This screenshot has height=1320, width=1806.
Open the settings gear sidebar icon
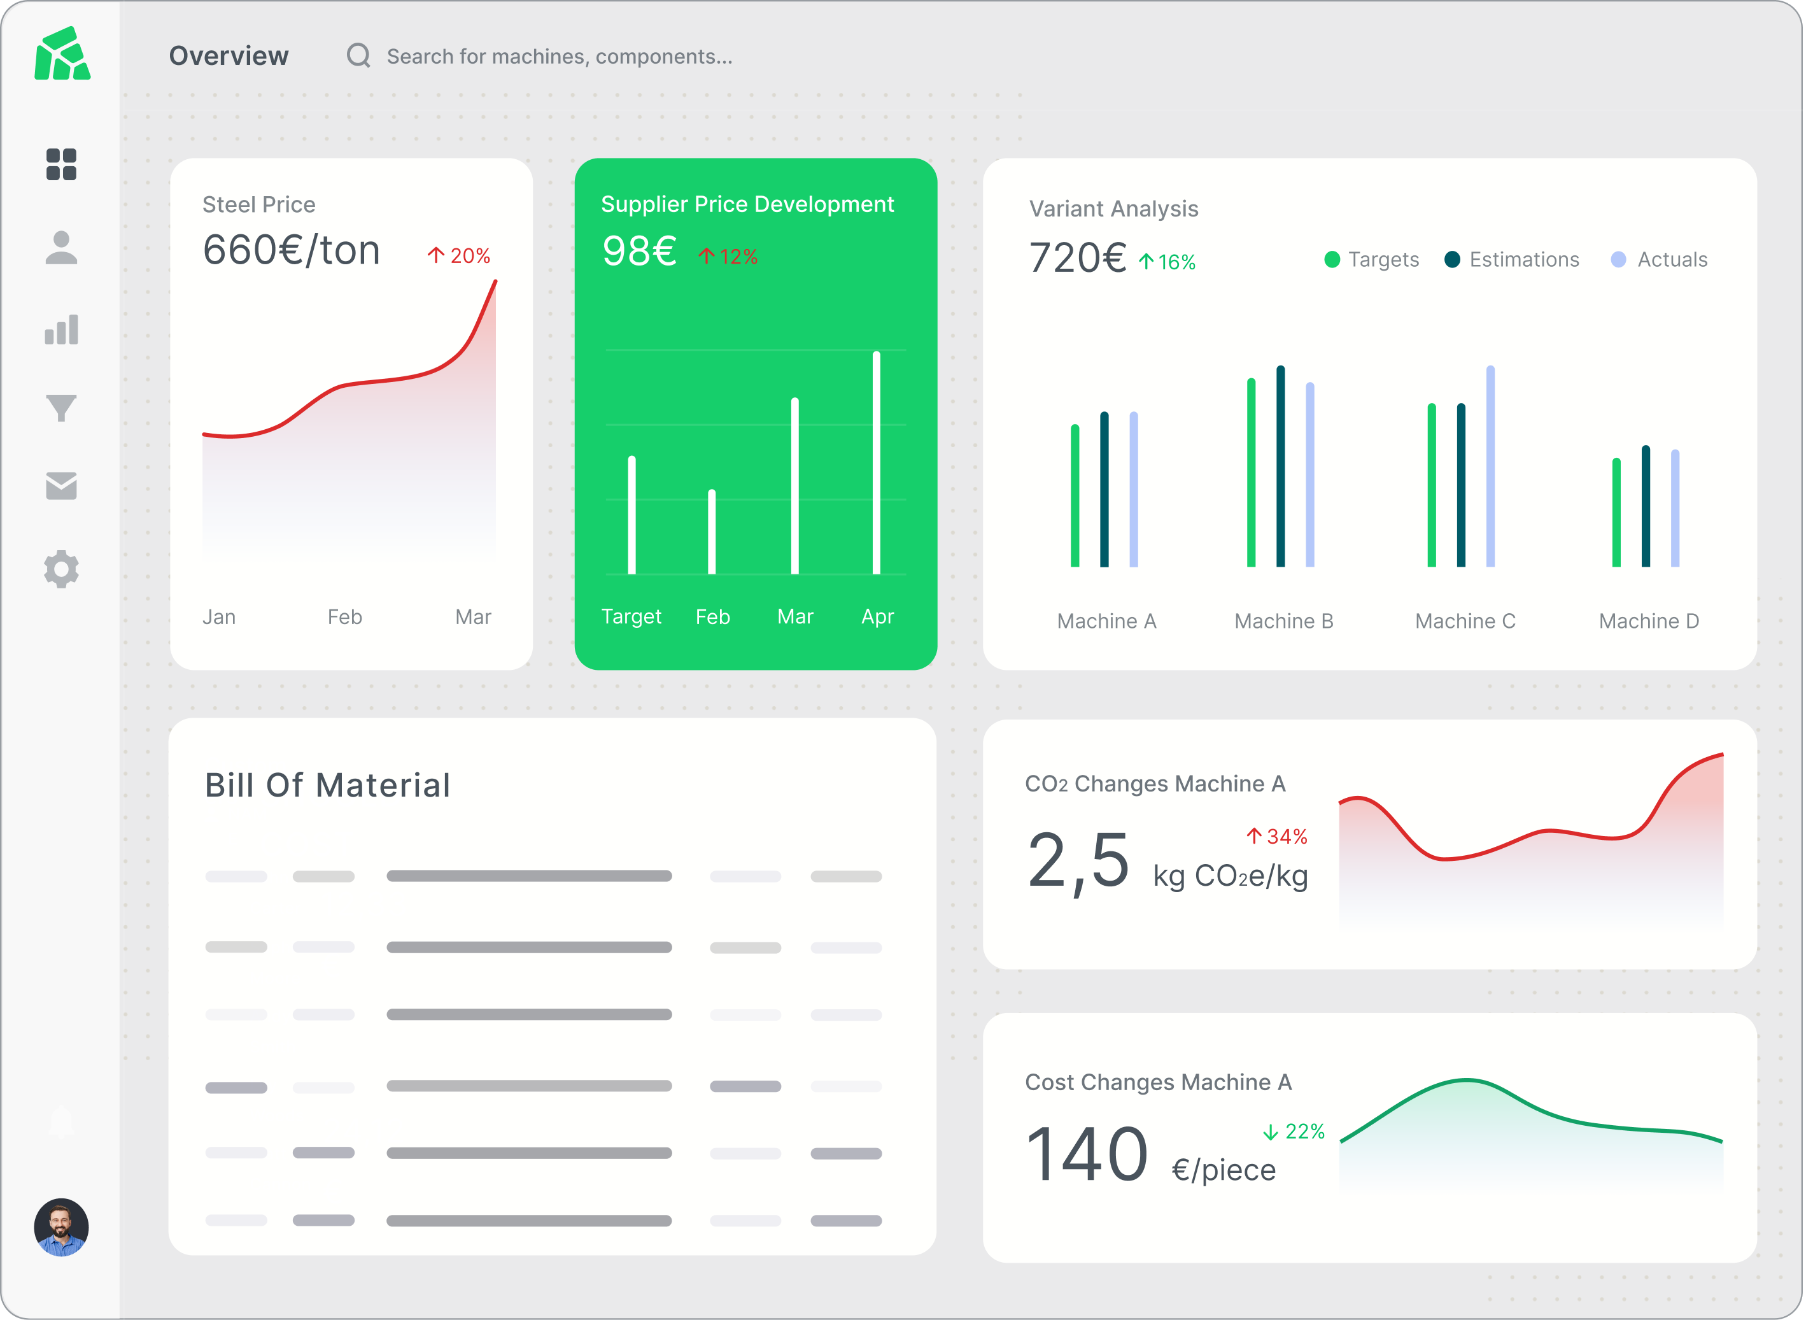62,570
